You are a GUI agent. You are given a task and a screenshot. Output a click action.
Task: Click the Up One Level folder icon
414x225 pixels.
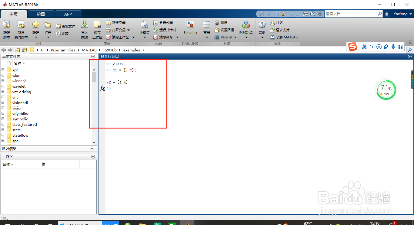point(17,50)
